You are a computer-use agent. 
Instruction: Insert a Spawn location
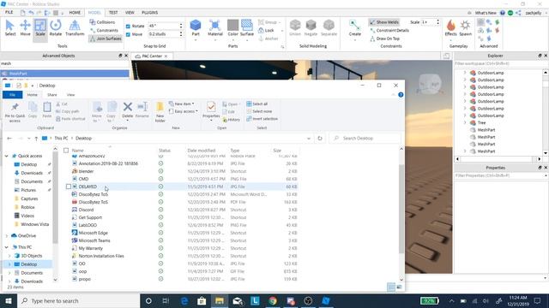465,28
